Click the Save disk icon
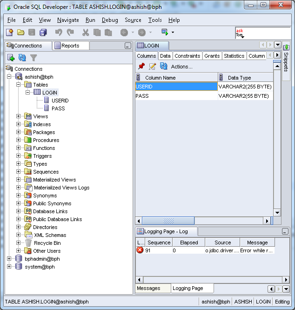 32,32
